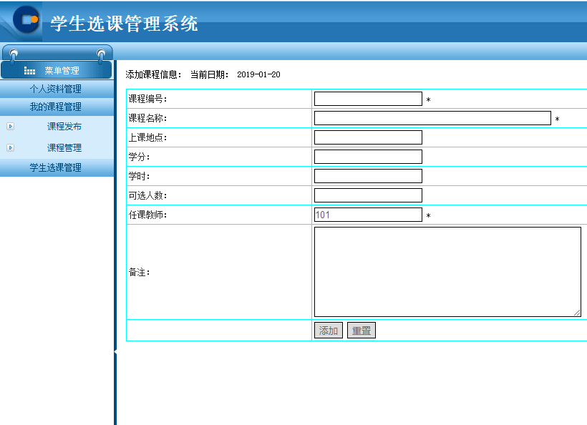Open 我的课程管理 menu section
Viewport: 587px width, 425px height.
click(x=56, y=107)
